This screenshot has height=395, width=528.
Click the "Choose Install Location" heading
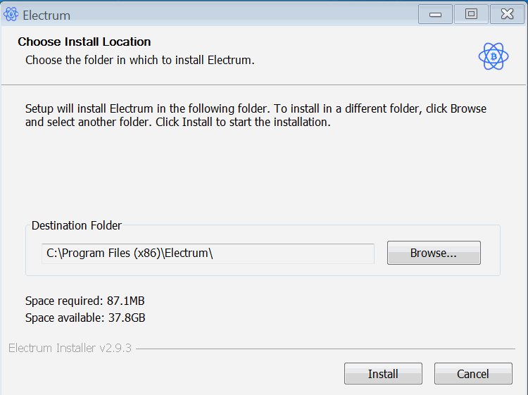(84, 42)
